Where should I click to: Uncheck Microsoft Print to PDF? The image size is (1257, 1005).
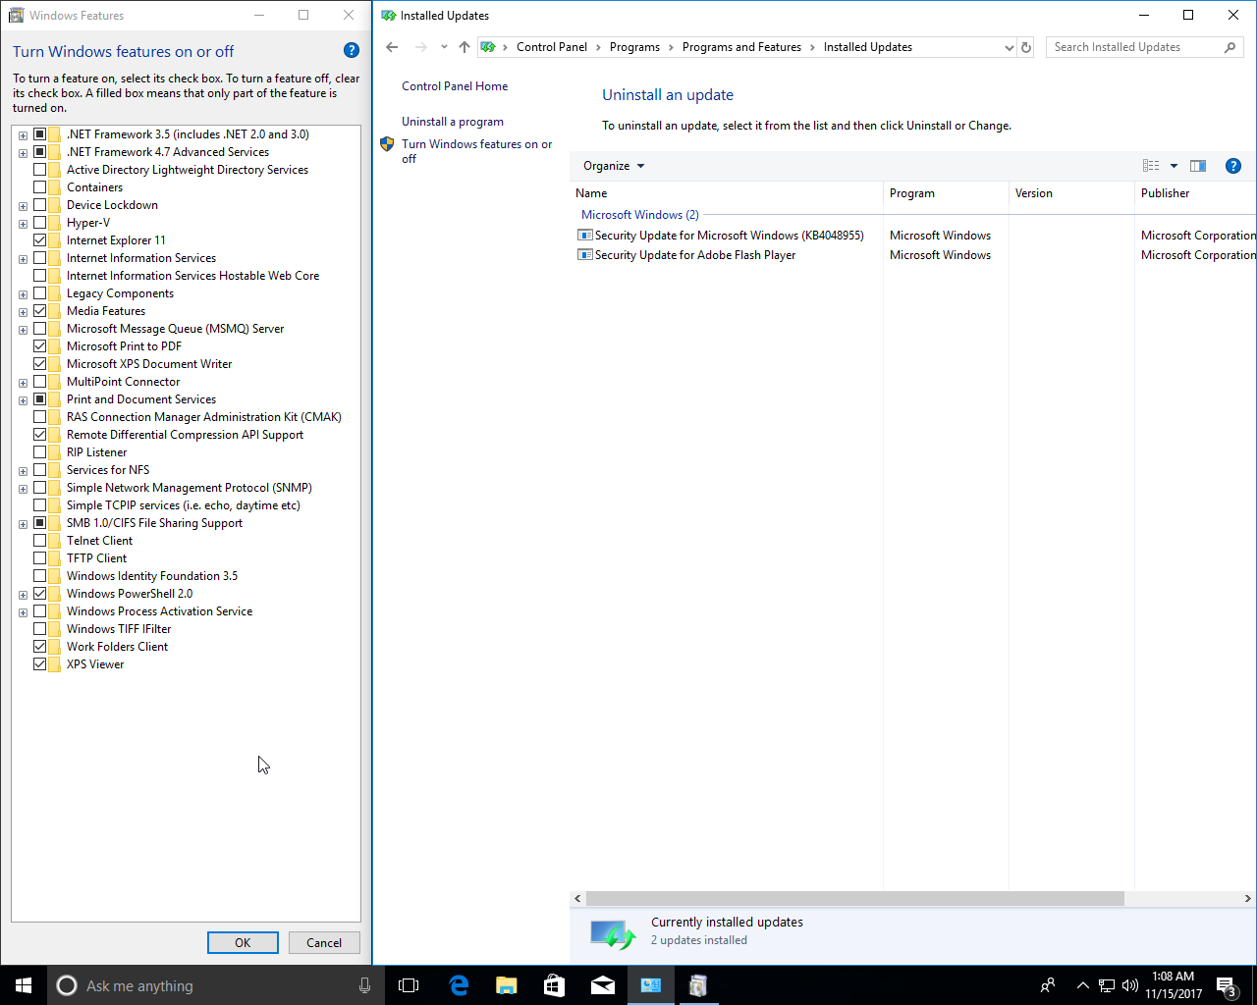pyautogui.click(x=40, y=346)
